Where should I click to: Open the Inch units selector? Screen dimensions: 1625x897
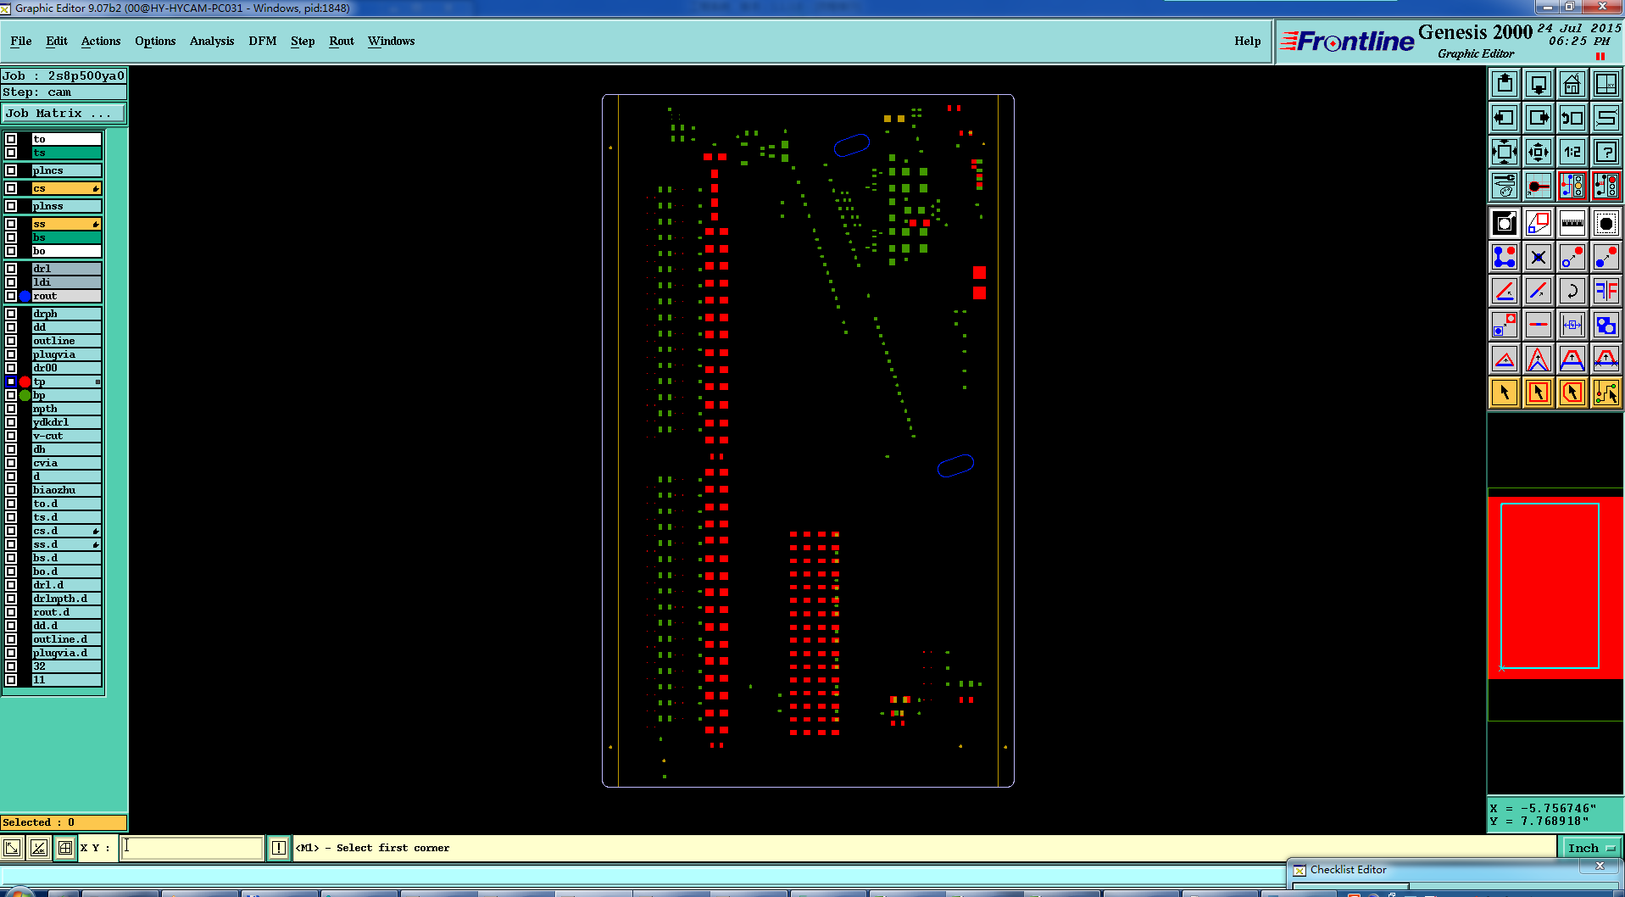point(1591,848)
